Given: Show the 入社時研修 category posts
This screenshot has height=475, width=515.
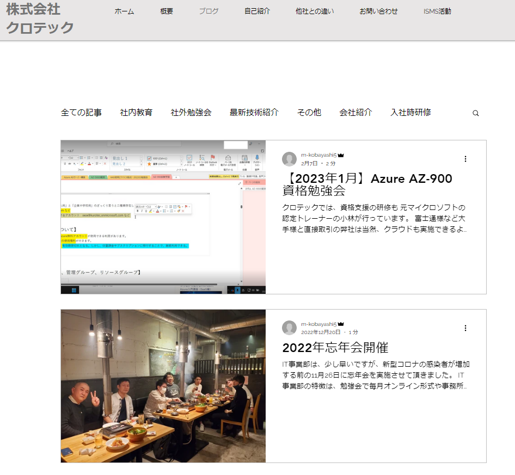Looking at the screenshot, I should tap(410, 113).
